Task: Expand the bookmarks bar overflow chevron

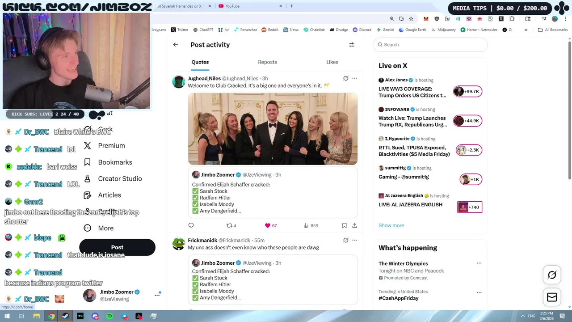Action: tap(526, 30)
